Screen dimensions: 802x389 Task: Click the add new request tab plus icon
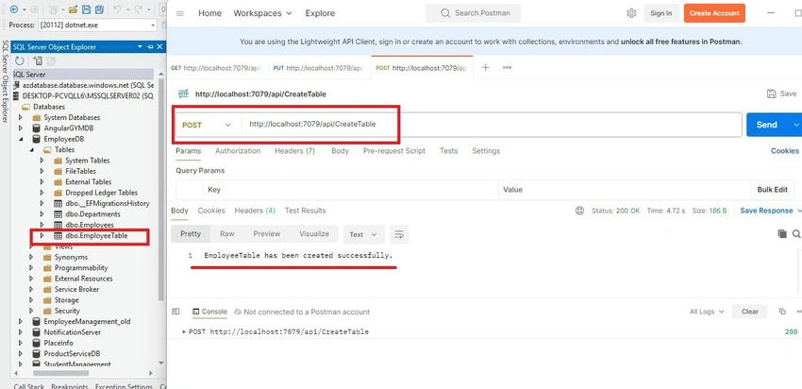click(x=485, y=68)
